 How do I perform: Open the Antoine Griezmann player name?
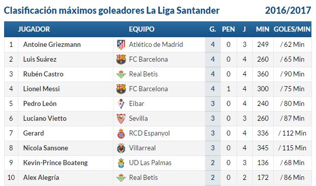pyautogui.click(x=52, y=44)
